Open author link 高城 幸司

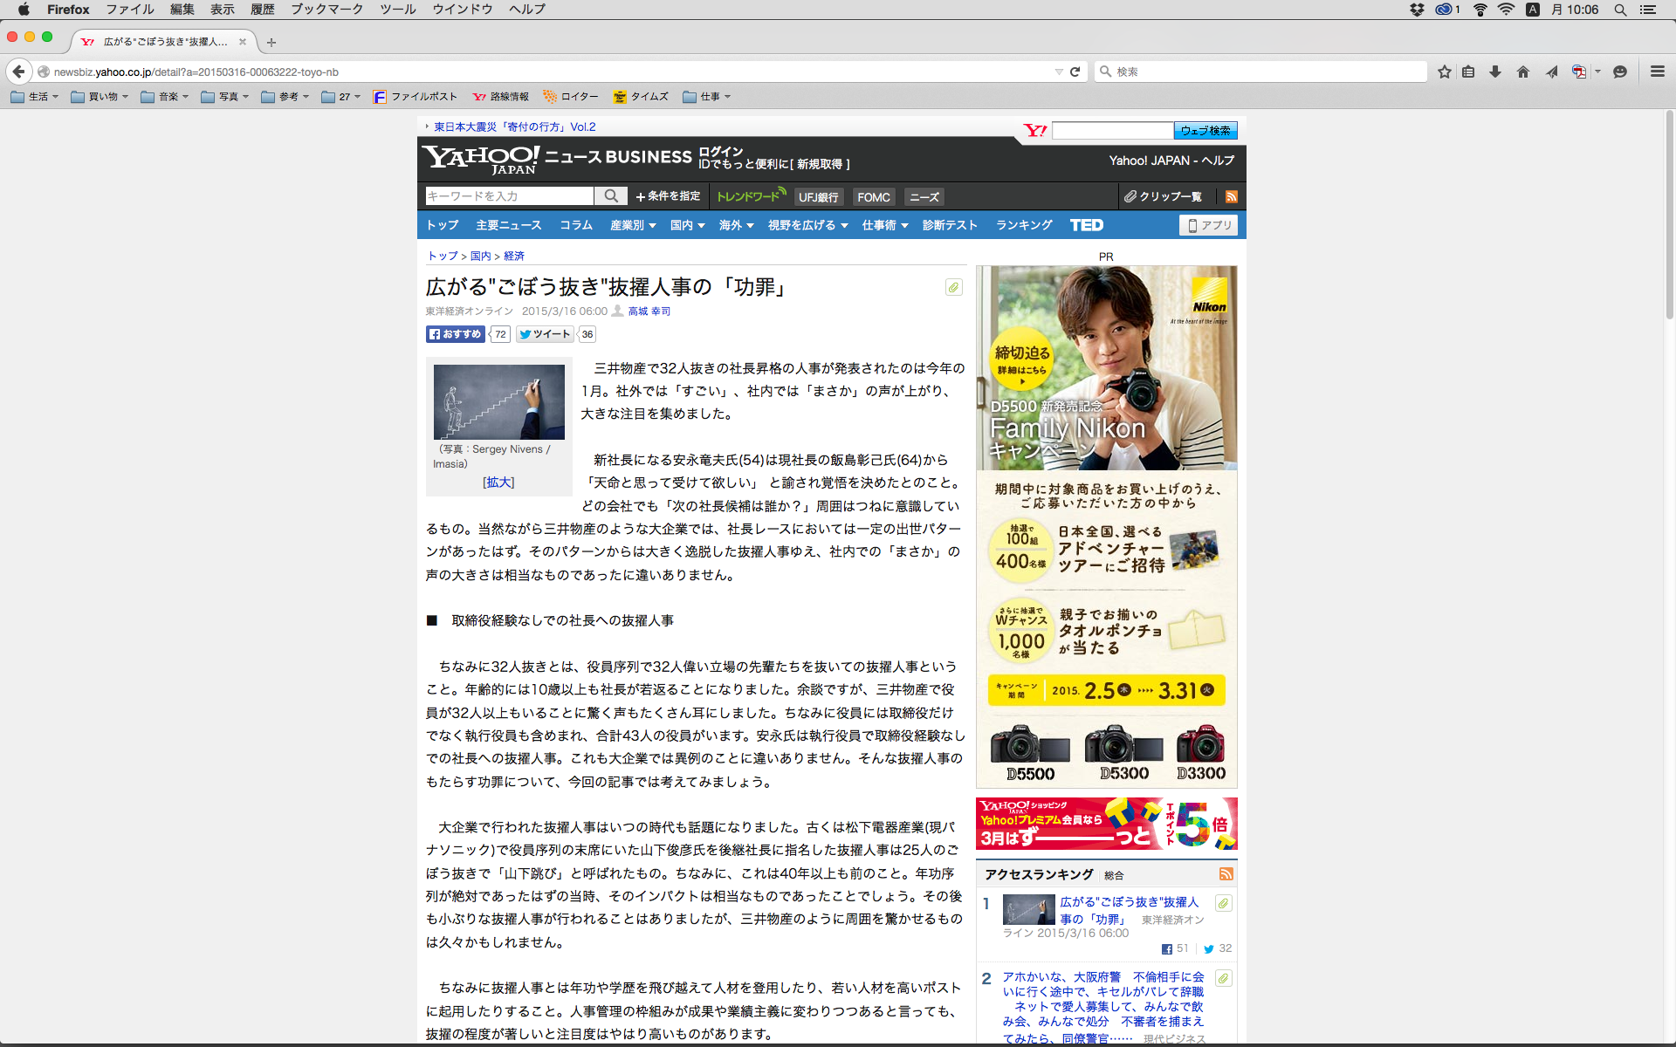(649, 311)
